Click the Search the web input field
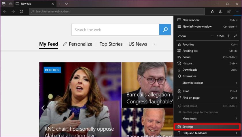This screenshot has width=242, height=137. click(x=115, y=30)
